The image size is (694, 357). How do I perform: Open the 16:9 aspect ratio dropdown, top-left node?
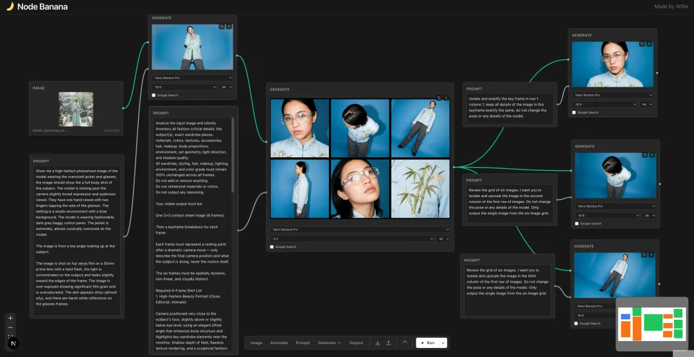click(184, 87)
